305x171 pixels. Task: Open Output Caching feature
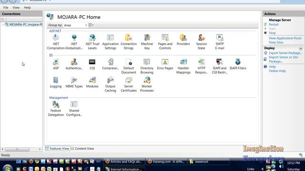click(x=110, y=85)
